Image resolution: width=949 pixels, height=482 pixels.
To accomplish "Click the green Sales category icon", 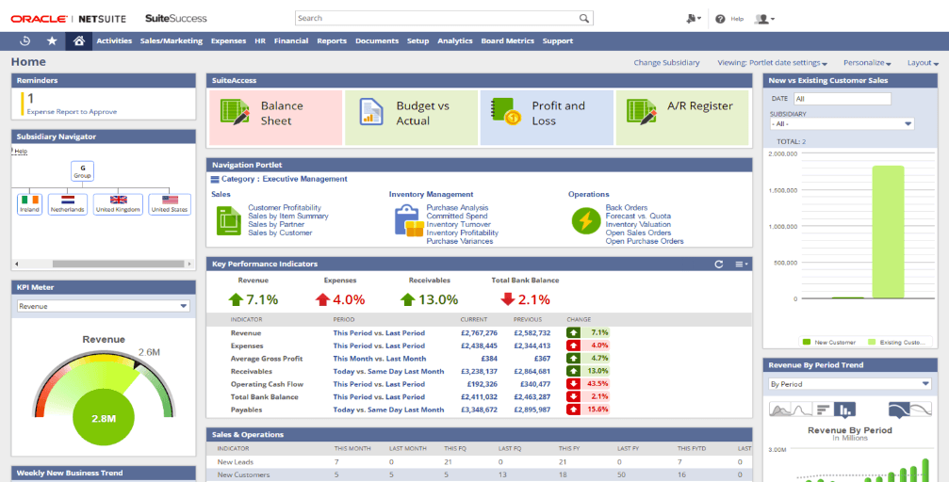I will 229,220.
